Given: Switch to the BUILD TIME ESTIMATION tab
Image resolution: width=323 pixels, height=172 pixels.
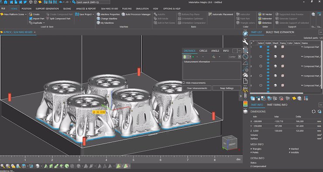Looking at the screenshot, I should (x=280, y=32).
